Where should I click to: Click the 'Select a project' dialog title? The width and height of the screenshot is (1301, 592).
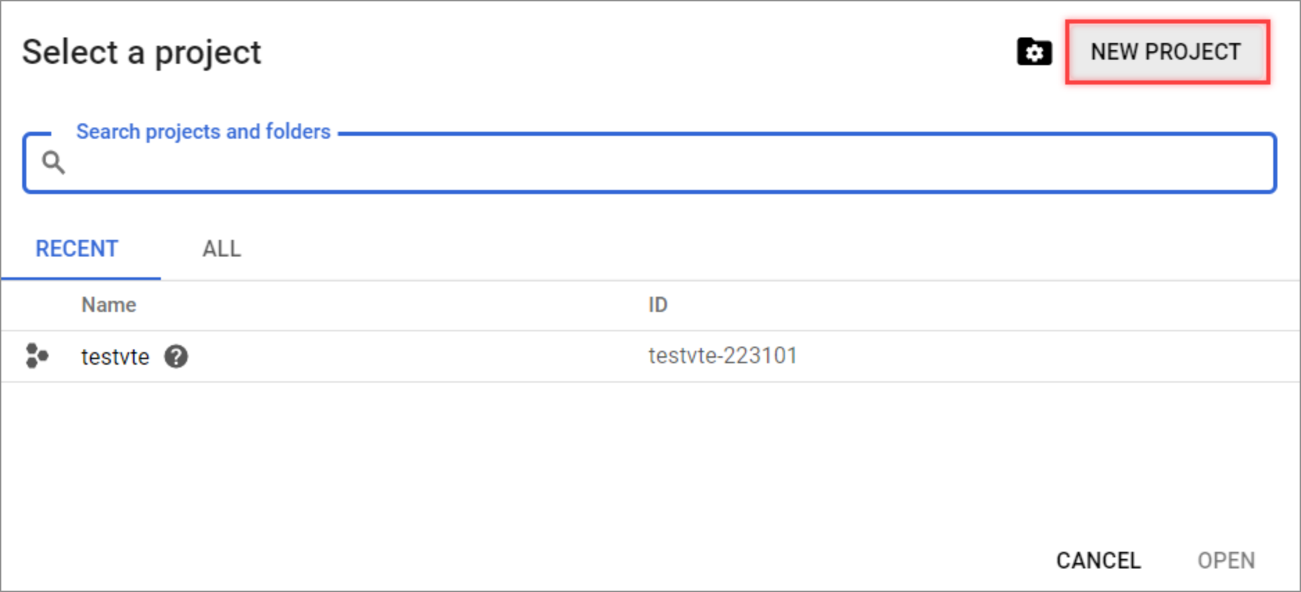click(x=142, y=53)
